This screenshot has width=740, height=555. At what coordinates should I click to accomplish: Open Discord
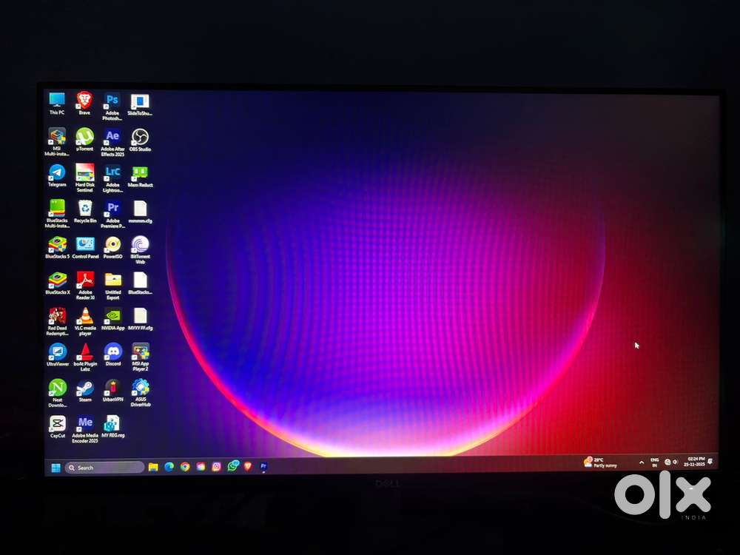pos(112,351)
